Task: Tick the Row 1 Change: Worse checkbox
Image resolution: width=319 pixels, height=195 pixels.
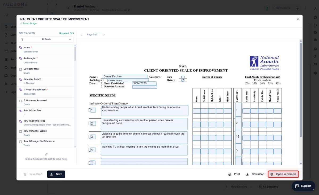Action: 20,131
